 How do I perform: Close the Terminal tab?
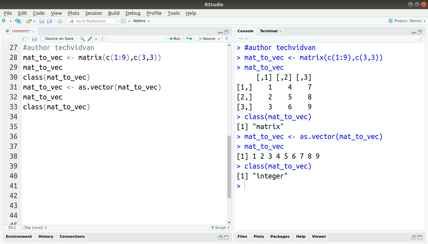(281, 31)
